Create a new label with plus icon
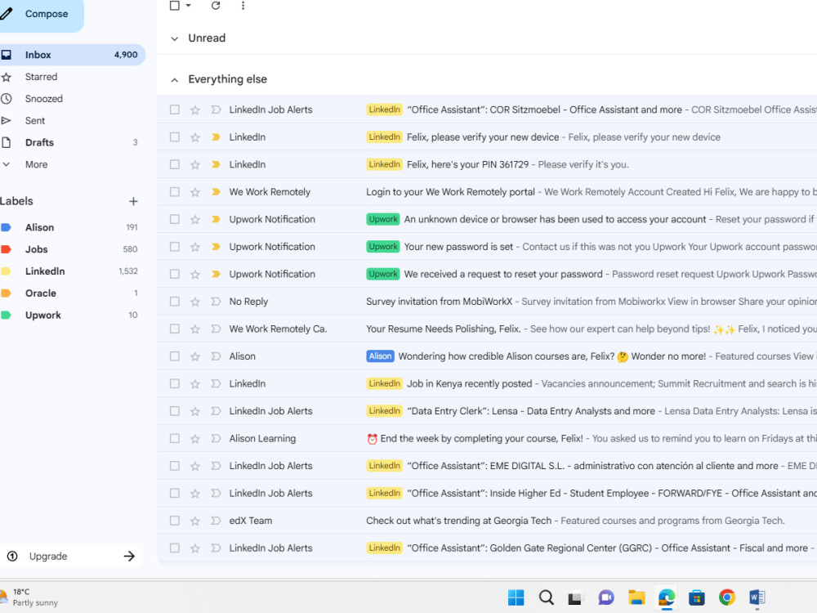817x613 pixels. click(133, 201)
